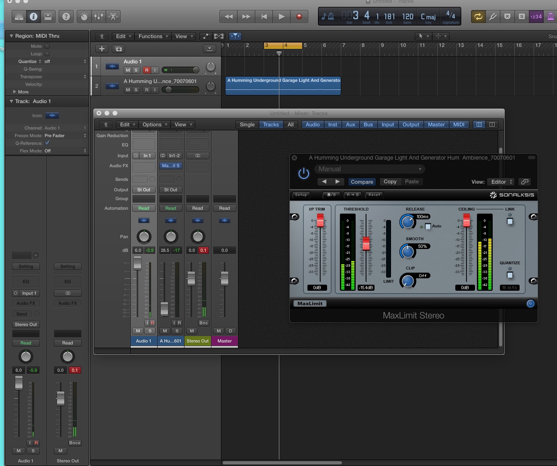
Task: Click the Rewind transport button
Action: 229,16
